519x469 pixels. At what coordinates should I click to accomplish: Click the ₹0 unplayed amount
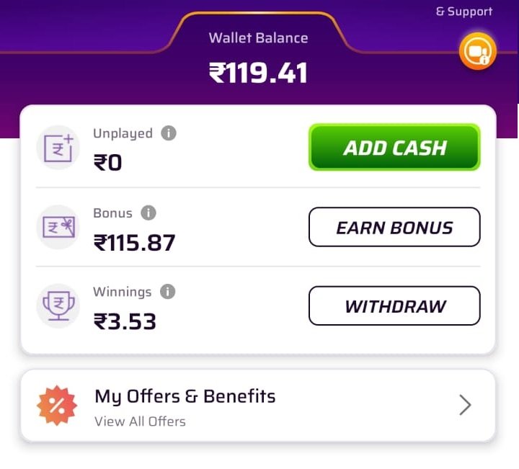point(108,163)
